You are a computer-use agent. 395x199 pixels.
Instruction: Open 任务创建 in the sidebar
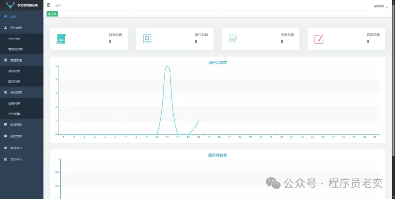pyautogui.click(x=22, y=114)
